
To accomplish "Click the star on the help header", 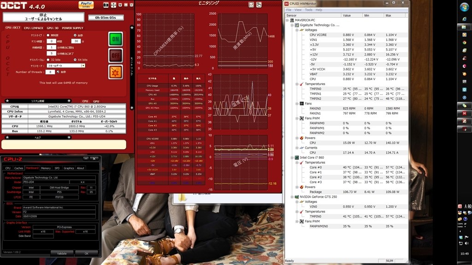I will [x=7, y=137].
